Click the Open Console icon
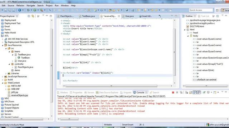This screenshot has height=128, width=229. click(x=215, y=92)
